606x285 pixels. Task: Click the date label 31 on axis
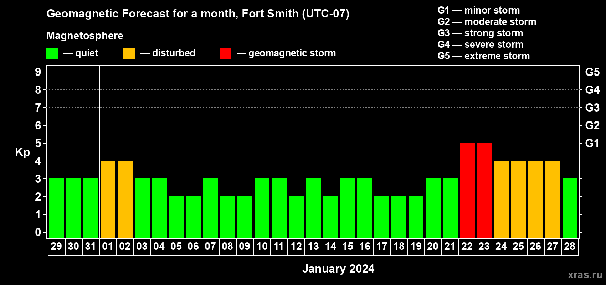pos(91,247)
